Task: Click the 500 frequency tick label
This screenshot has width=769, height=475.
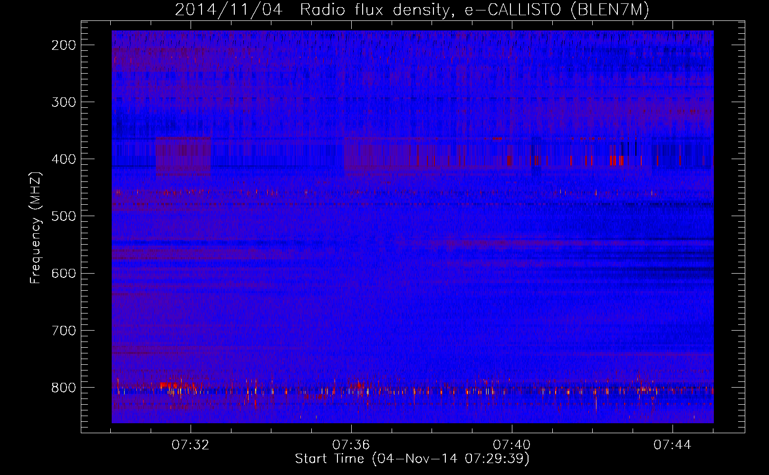Action: [63, 216]
